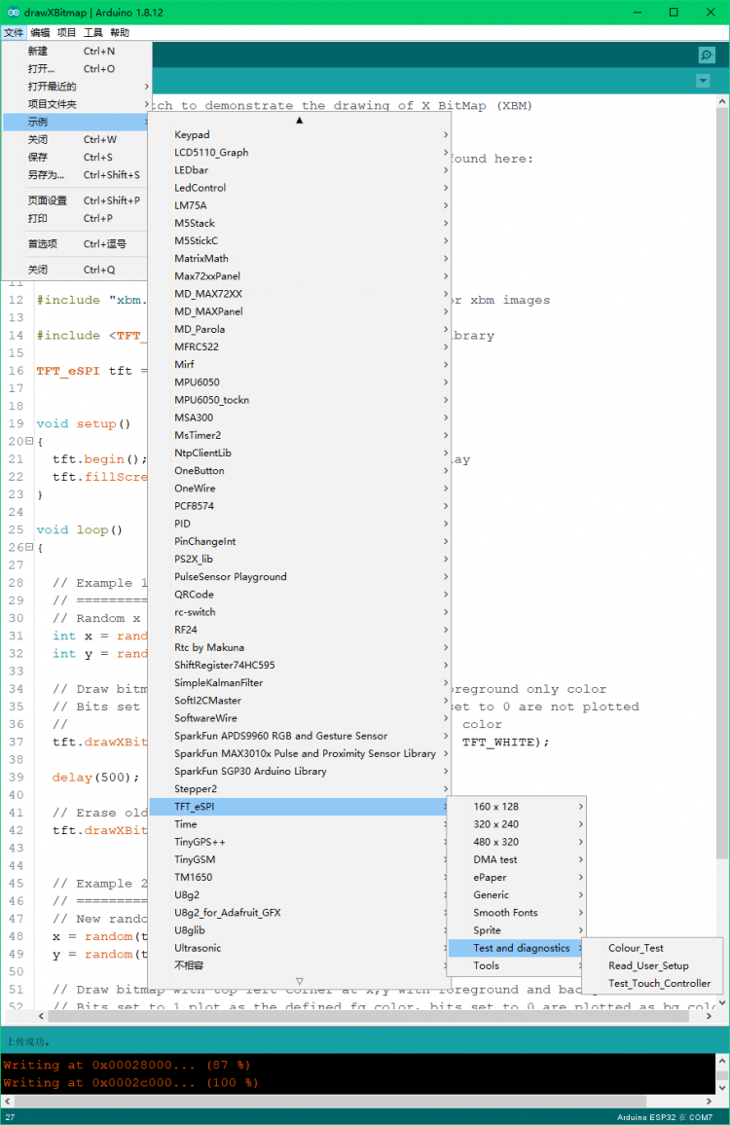Open the 480 x 320 examples submenu
The height and width of the screenshot is (1125, 730).
point(517,842)
